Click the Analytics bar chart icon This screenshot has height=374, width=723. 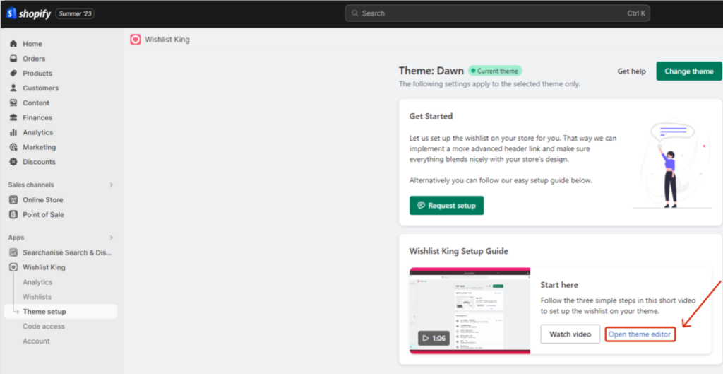coord(13,132)
